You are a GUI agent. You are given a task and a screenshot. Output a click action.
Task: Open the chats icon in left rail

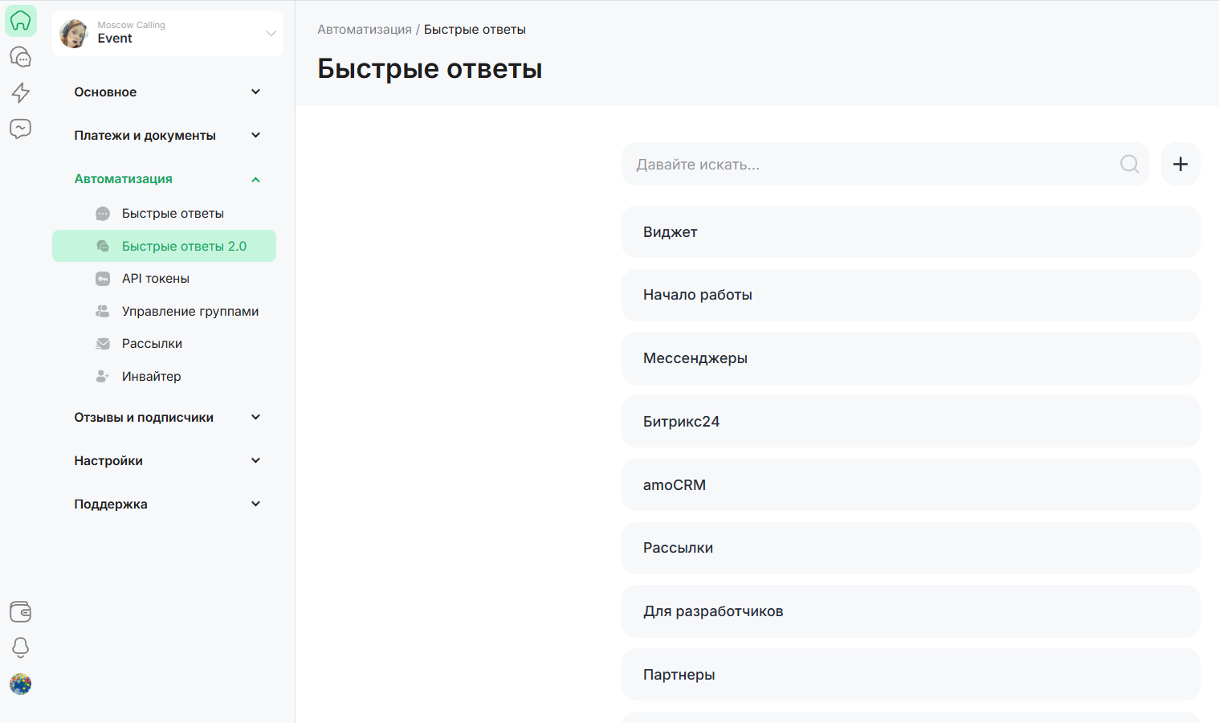click(x=21, y=57)
